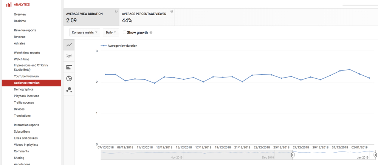The height and width of the screenshot is (165, 378).
Task: Select the line chart view icon
Action: coord(69,45)
